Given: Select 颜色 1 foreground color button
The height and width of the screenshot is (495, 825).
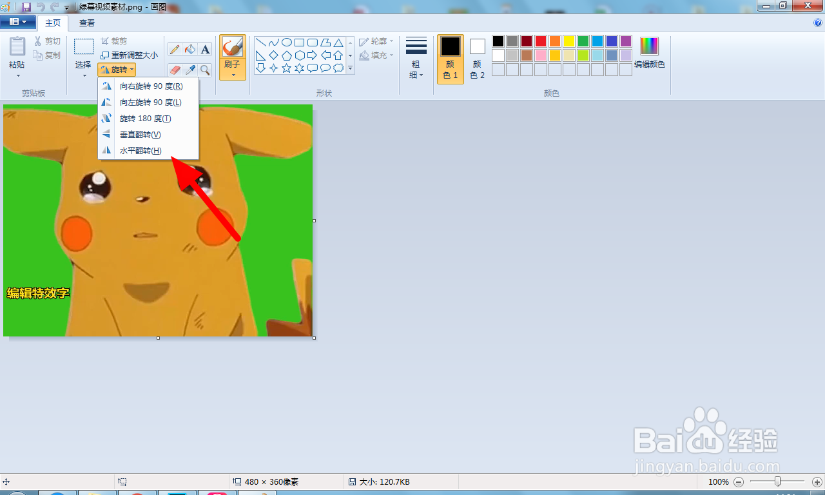Looking at the screenshot, I should [x=451, y=59].
